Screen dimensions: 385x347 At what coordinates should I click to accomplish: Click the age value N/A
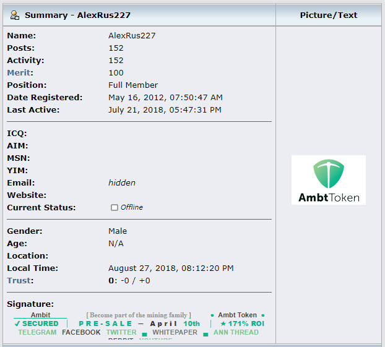coord(116,244)
